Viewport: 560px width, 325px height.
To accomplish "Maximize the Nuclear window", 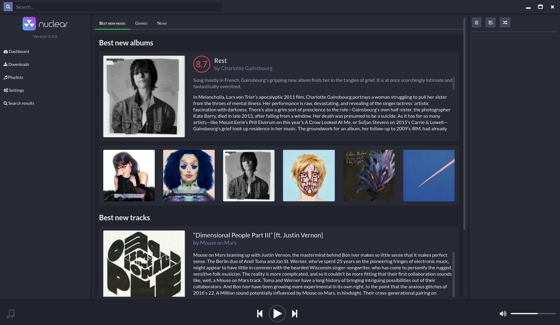I will coord(540,7).
